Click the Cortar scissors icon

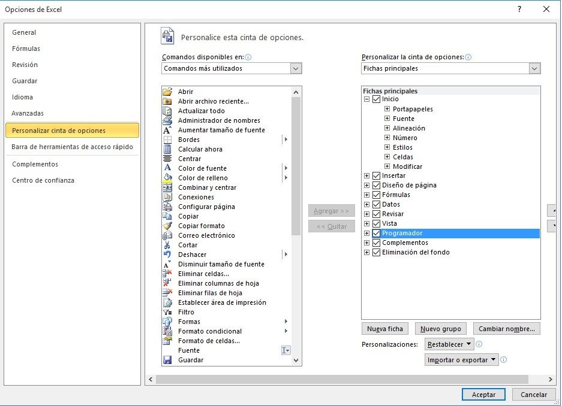(x=167, y=245)
